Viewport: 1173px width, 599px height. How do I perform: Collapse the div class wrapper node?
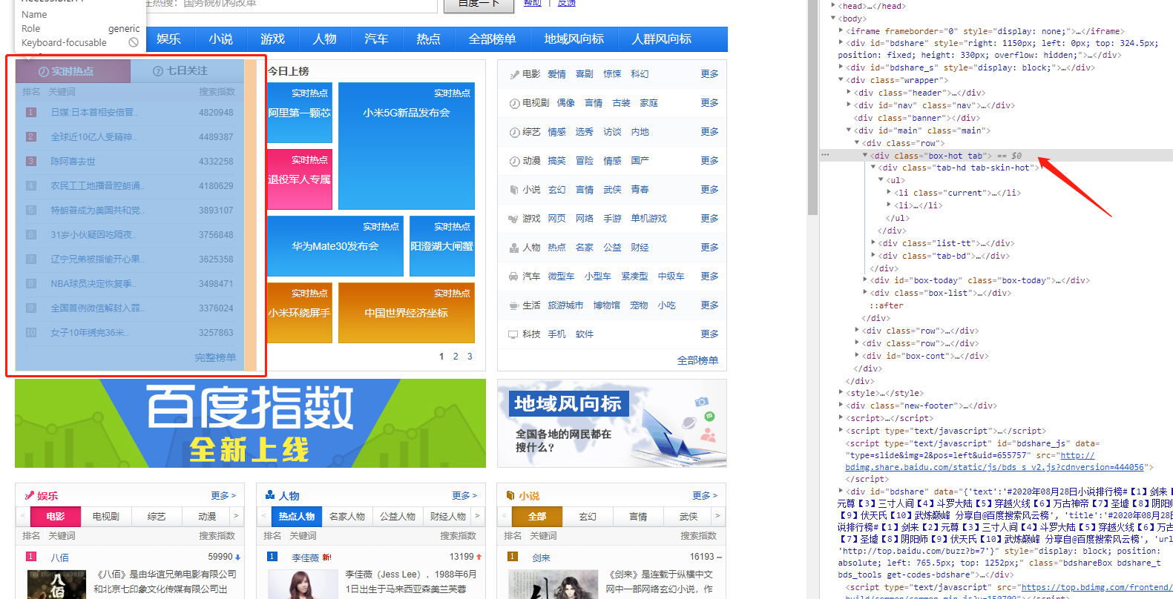coord(841,80)
